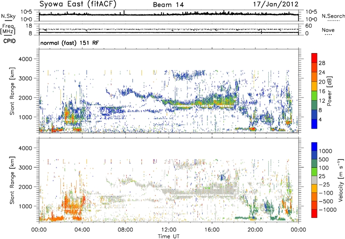Click the '16' power color bar value
The image size is (345, 239).
[322, 91]
